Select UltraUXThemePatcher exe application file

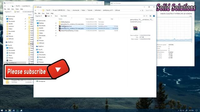click(x=88, y=31)
